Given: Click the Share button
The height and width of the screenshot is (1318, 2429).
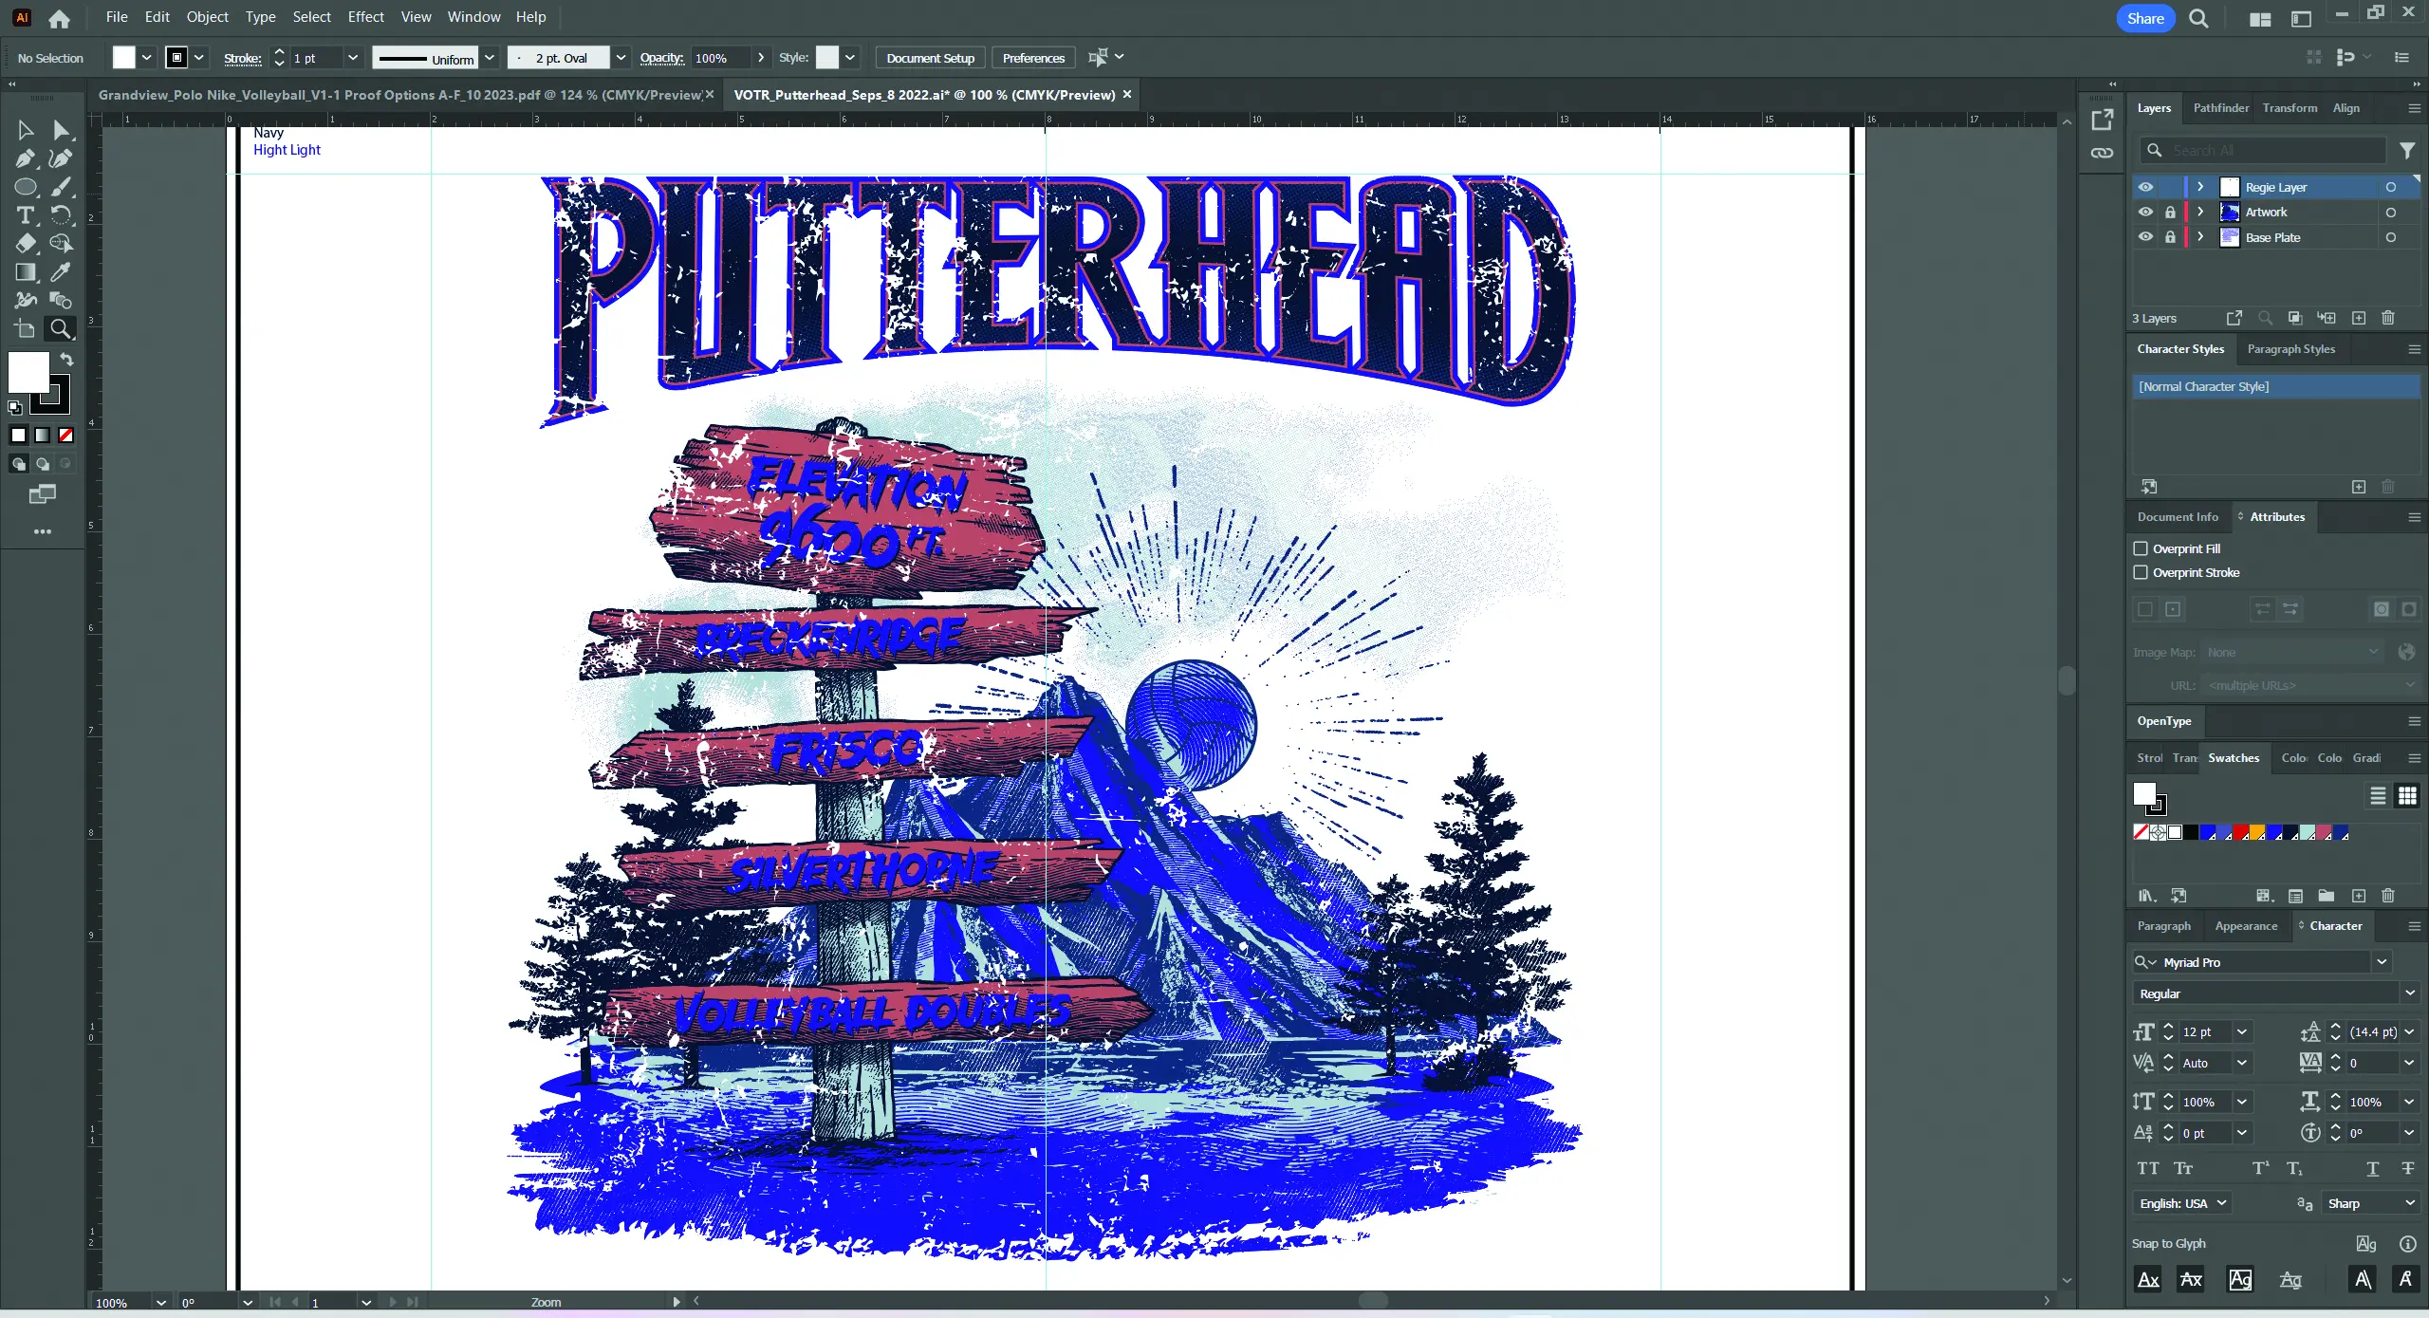Looking at the screenshot, I should coord(2144,18).
